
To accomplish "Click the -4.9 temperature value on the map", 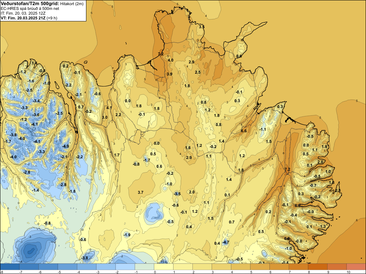I will click(66, 147).
